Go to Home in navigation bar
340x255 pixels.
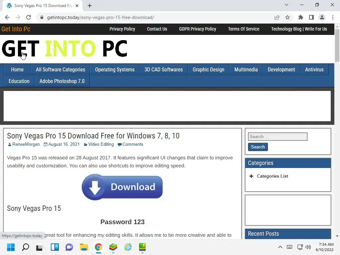[x=17, y=70]
